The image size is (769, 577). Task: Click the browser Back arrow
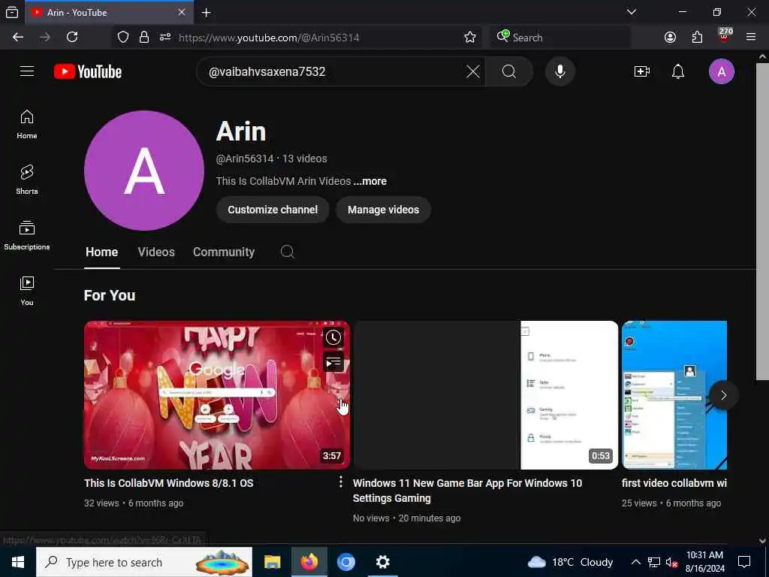[18, 38]
